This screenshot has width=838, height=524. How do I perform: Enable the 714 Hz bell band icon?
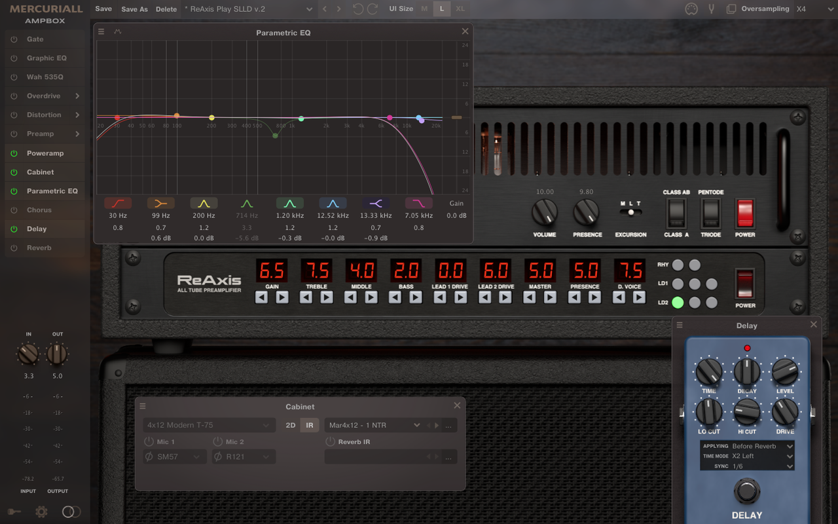point(247,204)
